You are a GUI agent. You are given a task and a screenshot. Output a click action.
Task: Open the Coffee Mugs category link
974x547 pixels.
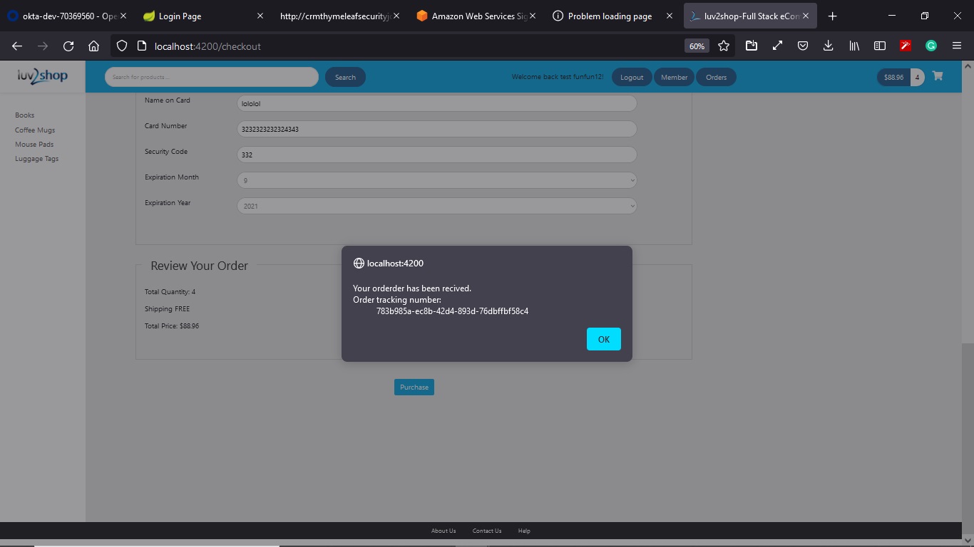[x=35, y=130]
